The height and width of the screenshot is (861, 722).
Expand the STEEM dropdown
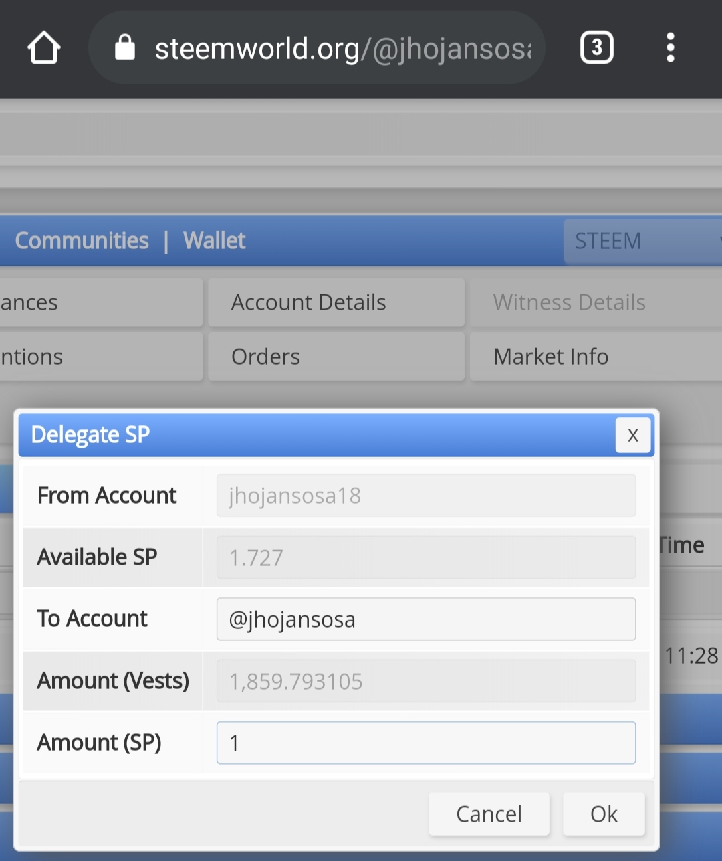[643, 241]
